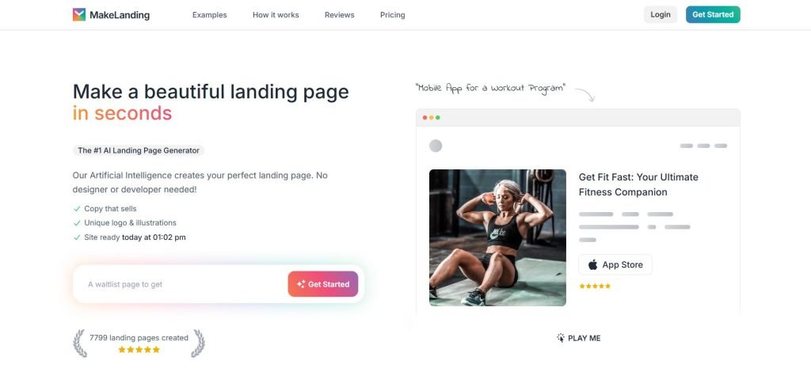Go to How it works section
This screenshot has width=811, height=387.
coord(276,15)
